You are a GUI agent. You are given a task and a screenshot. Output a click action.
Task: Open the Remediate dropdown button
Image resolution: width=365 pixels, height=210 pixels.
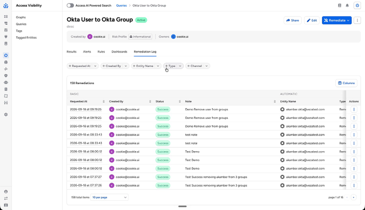pos(337,20)
